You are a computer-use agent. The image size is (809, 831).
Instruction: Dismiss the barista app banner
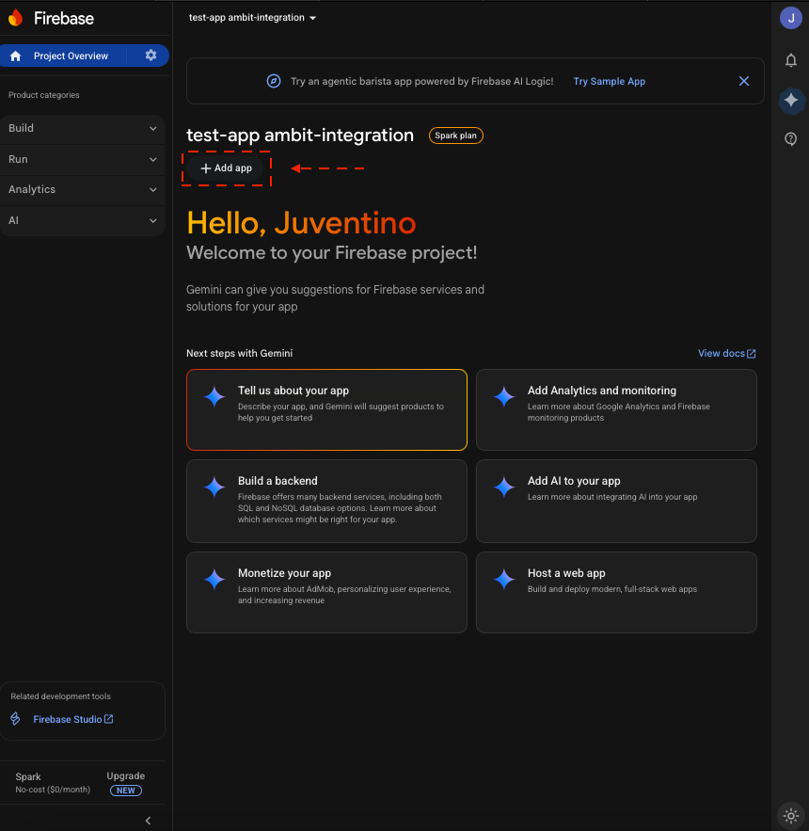point(744,81)
